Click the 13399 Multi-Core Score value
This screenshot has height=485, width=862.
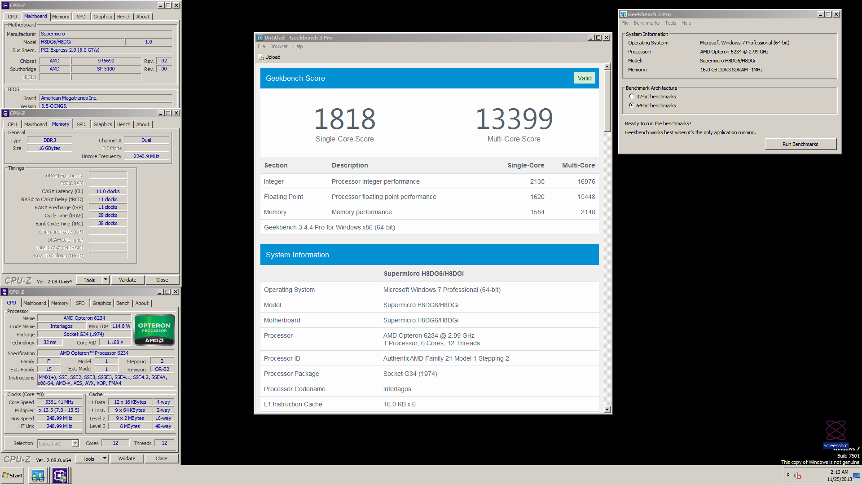[514, 119]
